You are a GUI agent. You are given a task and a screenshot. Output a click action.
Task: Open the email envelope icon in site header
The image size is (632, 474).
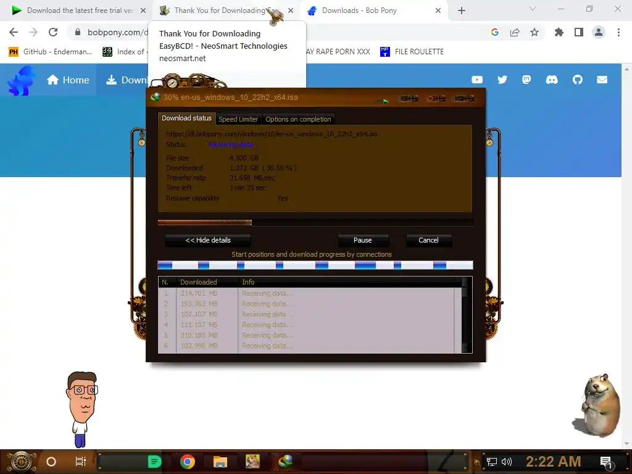pyautogui.click(x=602, y=80)
